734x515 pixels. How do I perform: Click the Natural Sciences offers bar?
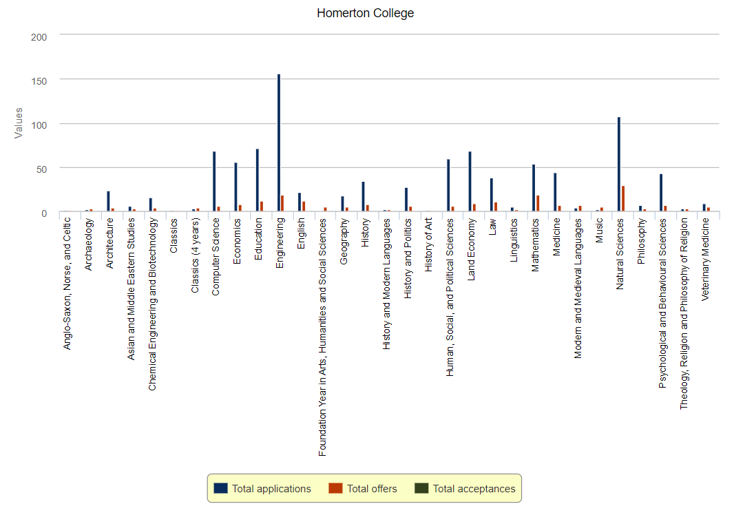(623, 198)
